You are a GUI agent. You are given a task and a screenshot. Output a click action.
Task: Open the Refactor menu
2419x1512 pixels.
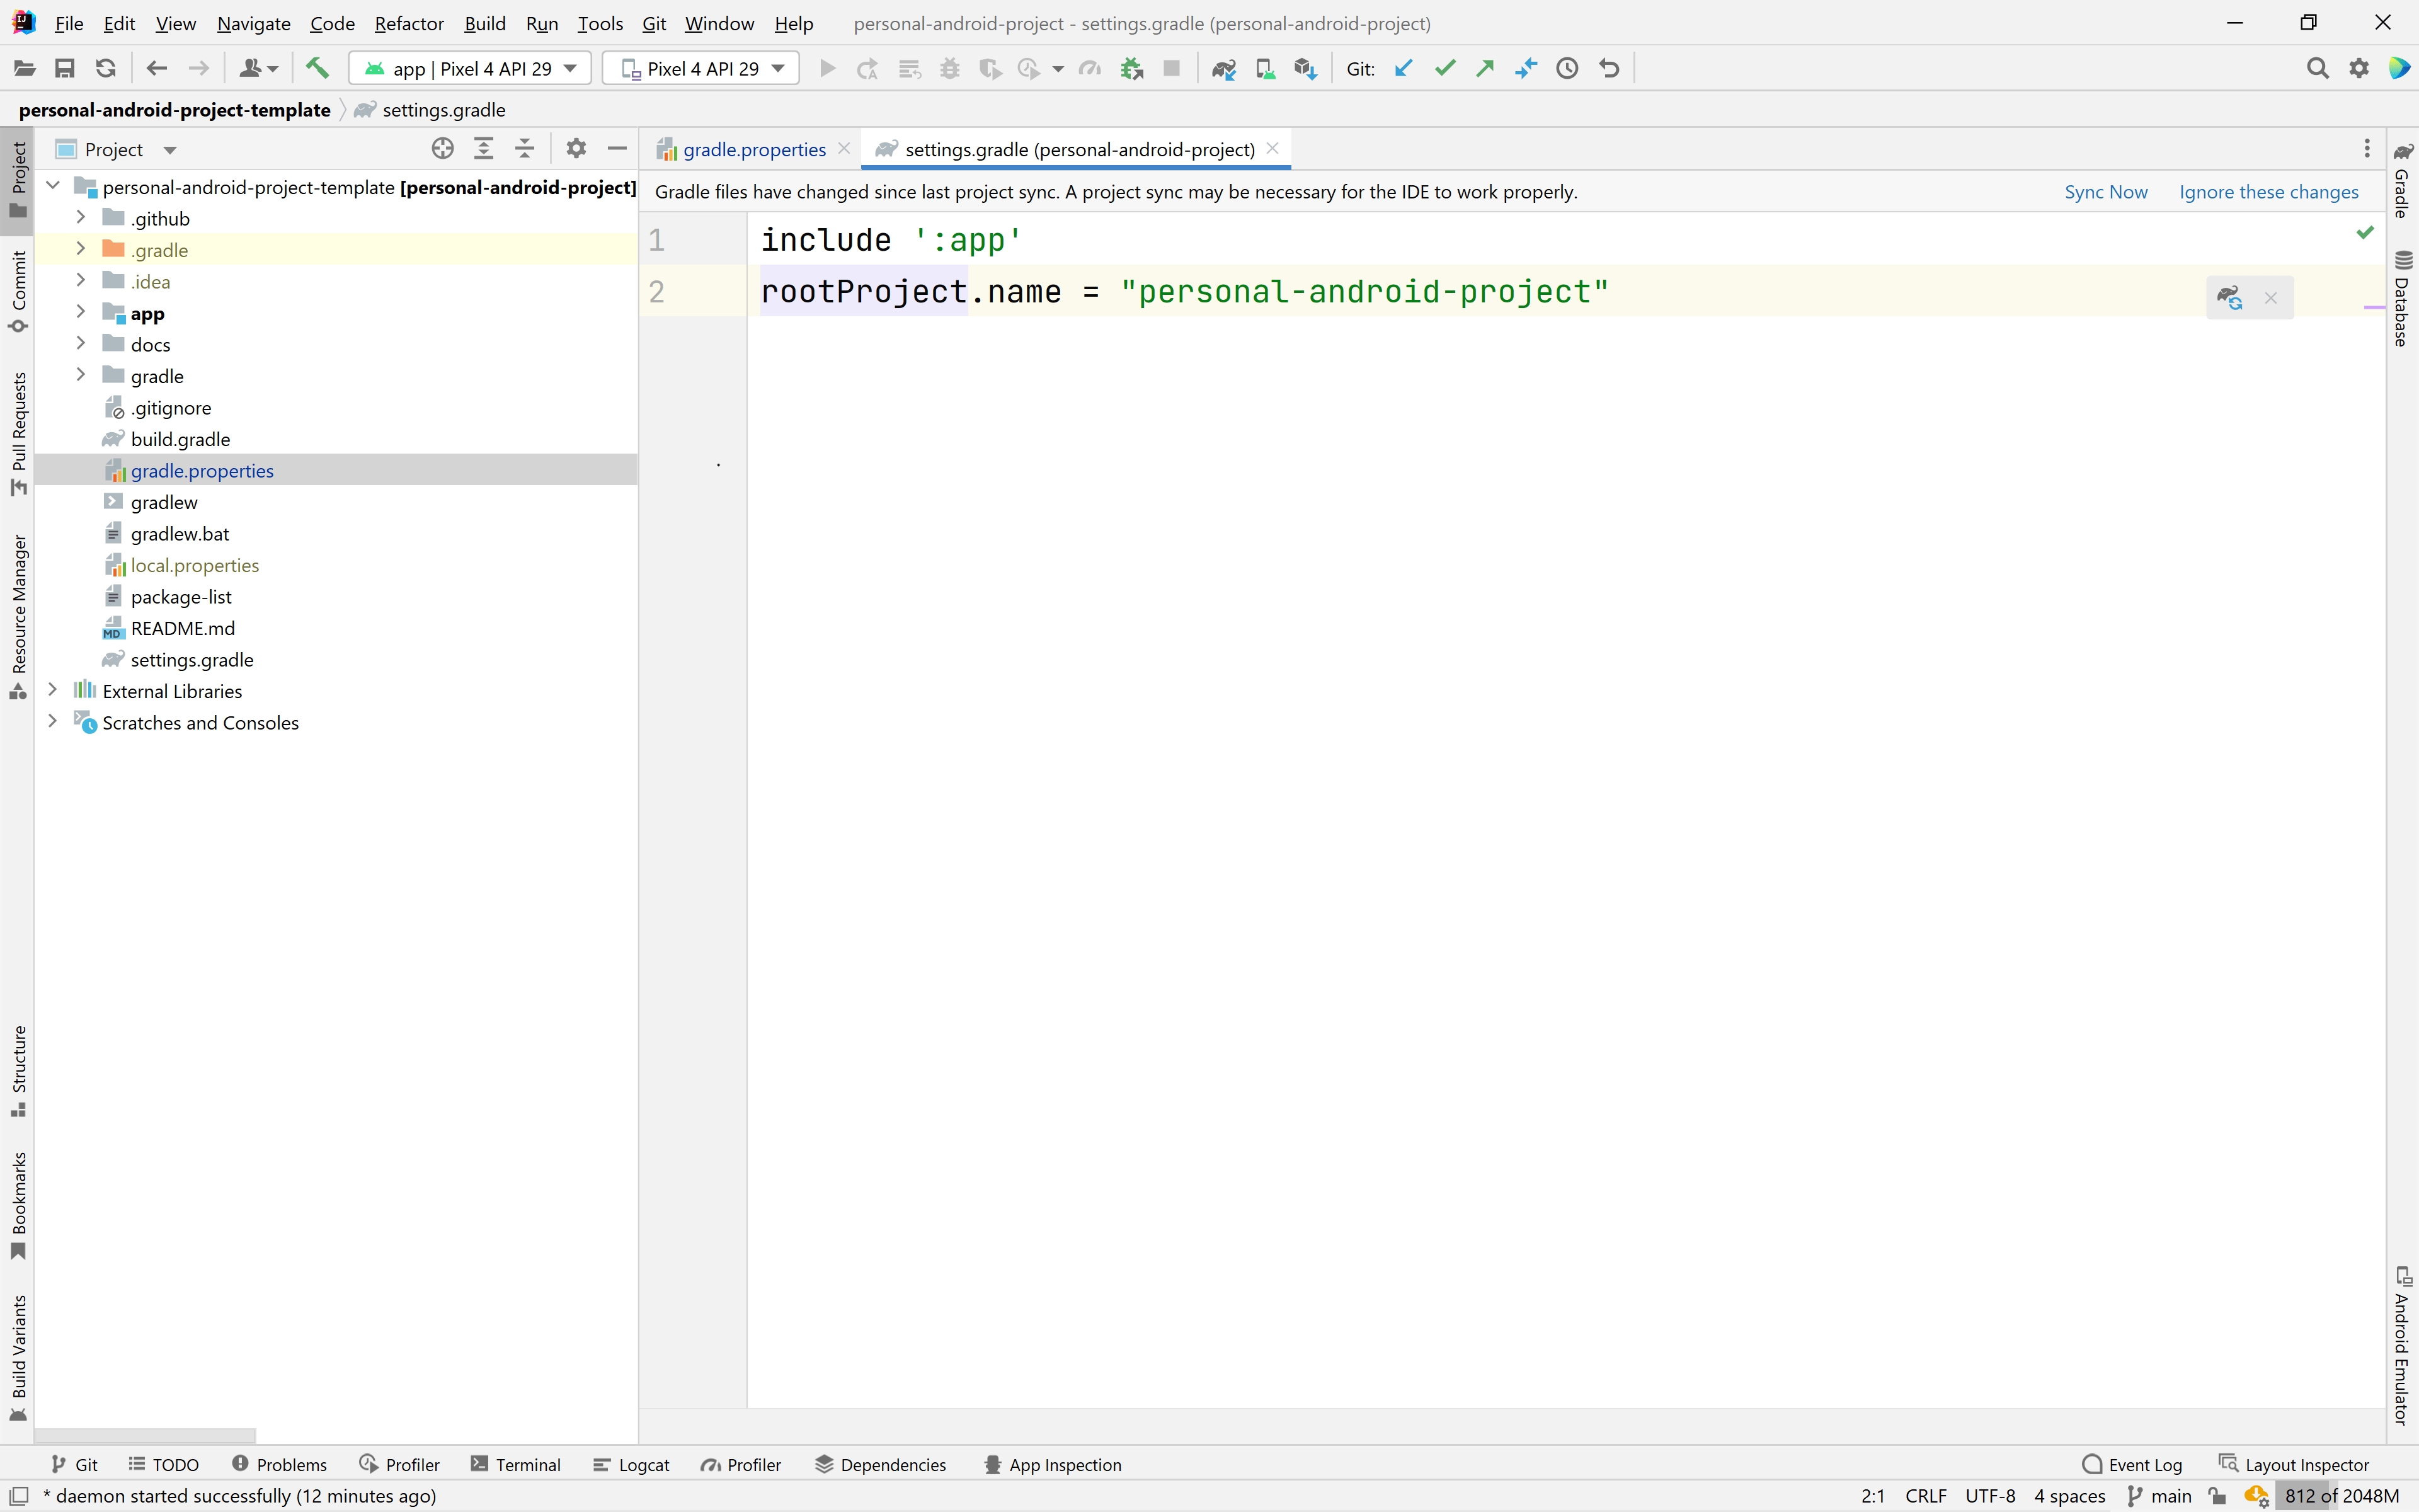pyautogui.click(x=408, y=23)
